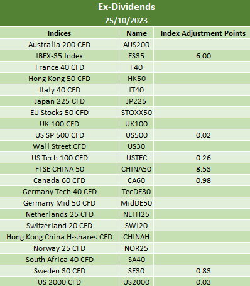Select Hong Kong China H-shares CFD cell

pyautogui.click(x=59, y=237)
